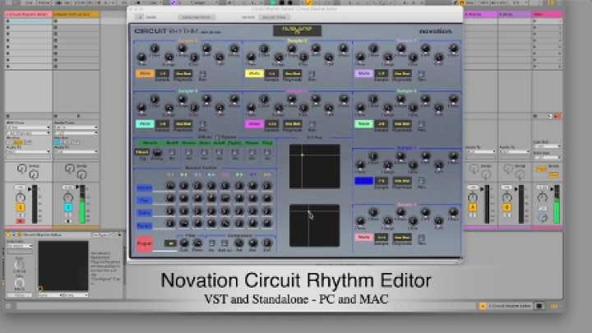Click the blue button in Sample 7
This screenshot has width=592, height=333.
(x=363, y=181)
